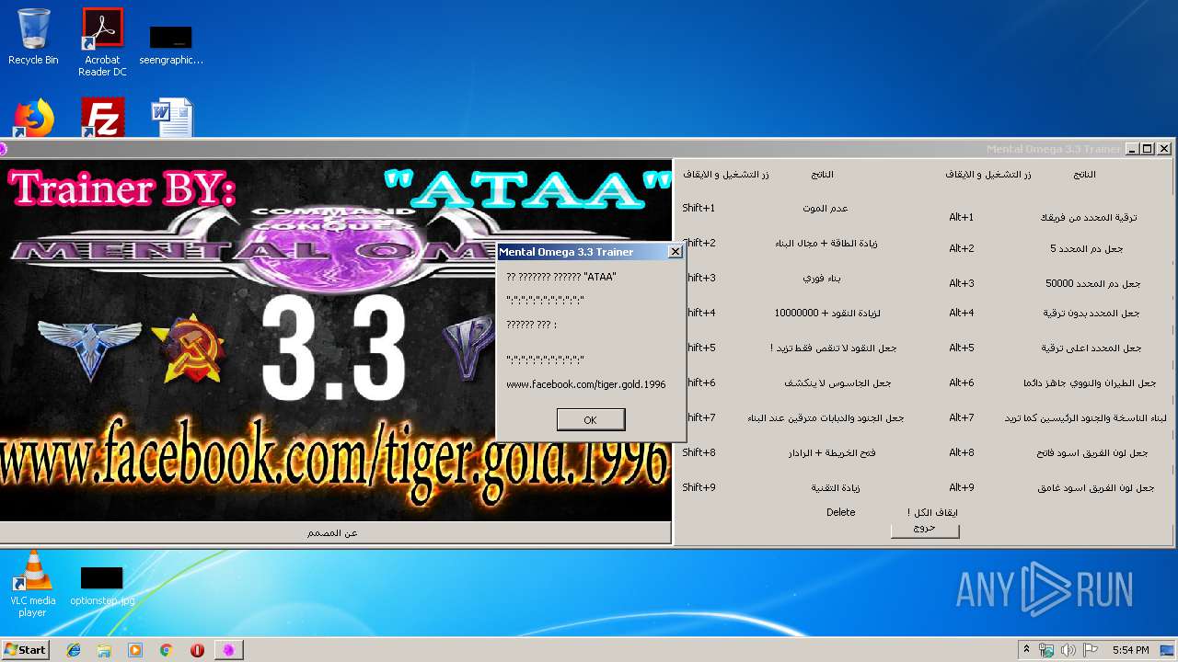Screen dimensions: 1178x662
Task: Select the Word document desktop icon
Action: [x=171, y=119]
